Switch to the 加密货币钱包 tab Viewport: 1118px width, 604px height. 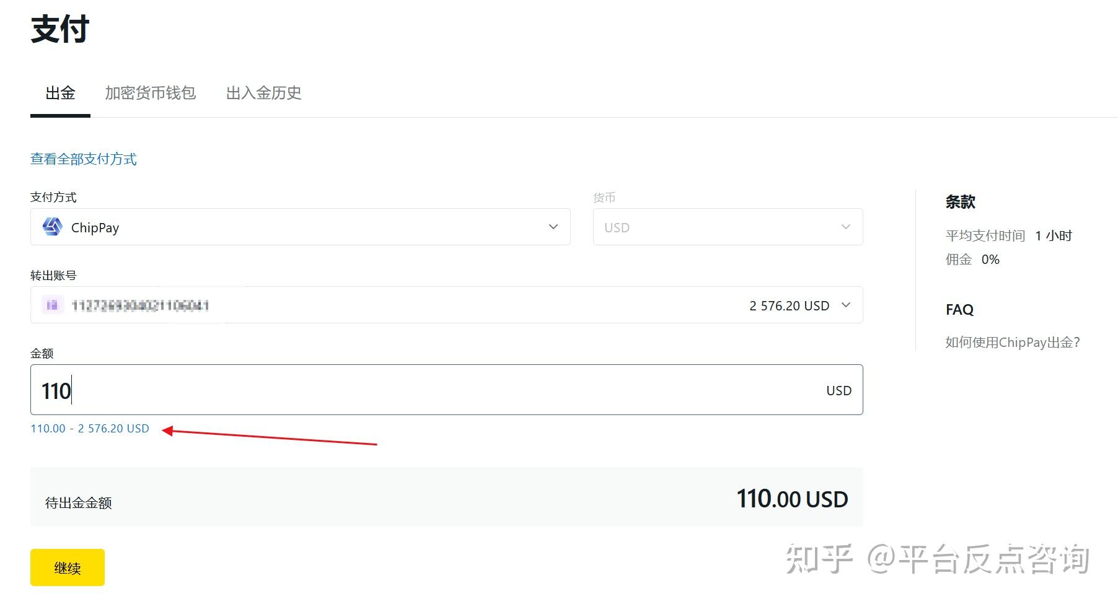click(x=151, y=94)
